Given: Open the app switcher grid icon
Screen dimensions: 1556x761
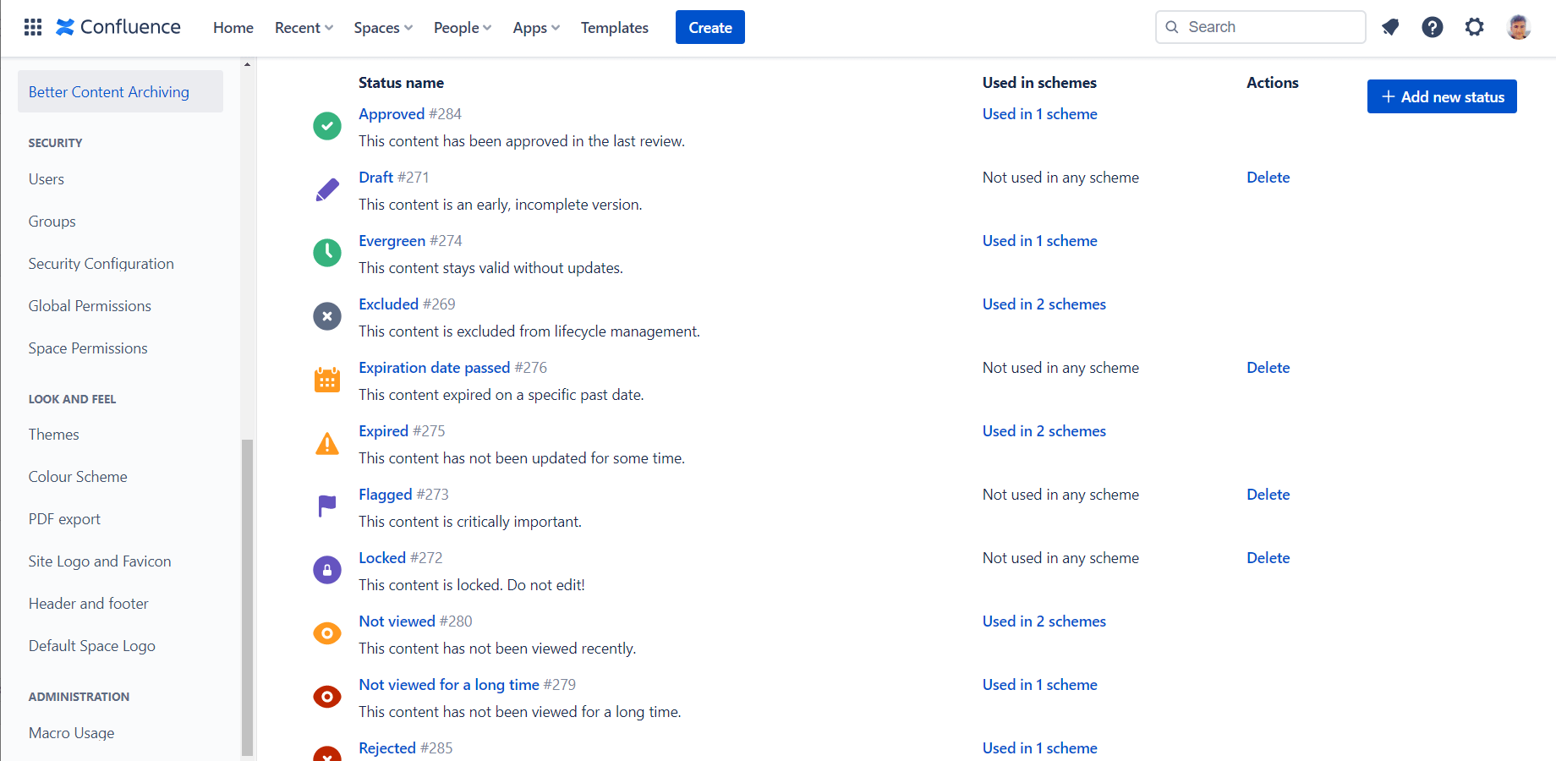Looking at the screenshot, I should [33, 27].
